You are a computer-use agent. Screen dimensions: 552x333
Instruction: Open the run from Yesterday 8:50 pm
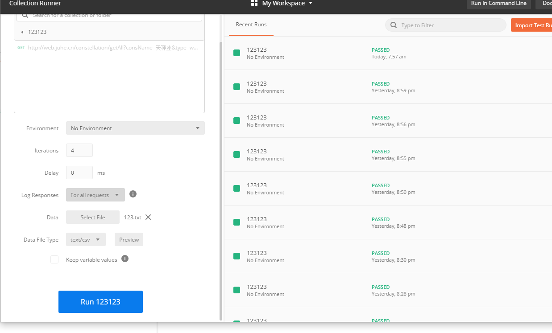(388, 189)
